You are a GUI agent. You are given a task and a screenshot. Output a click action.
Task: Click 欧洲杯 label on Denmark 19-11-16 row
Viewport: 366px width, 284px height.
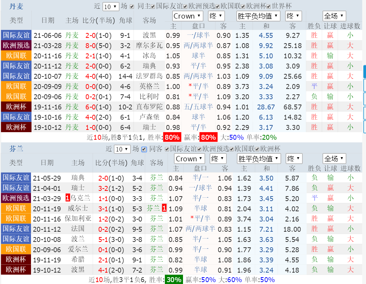click(16, 107)
